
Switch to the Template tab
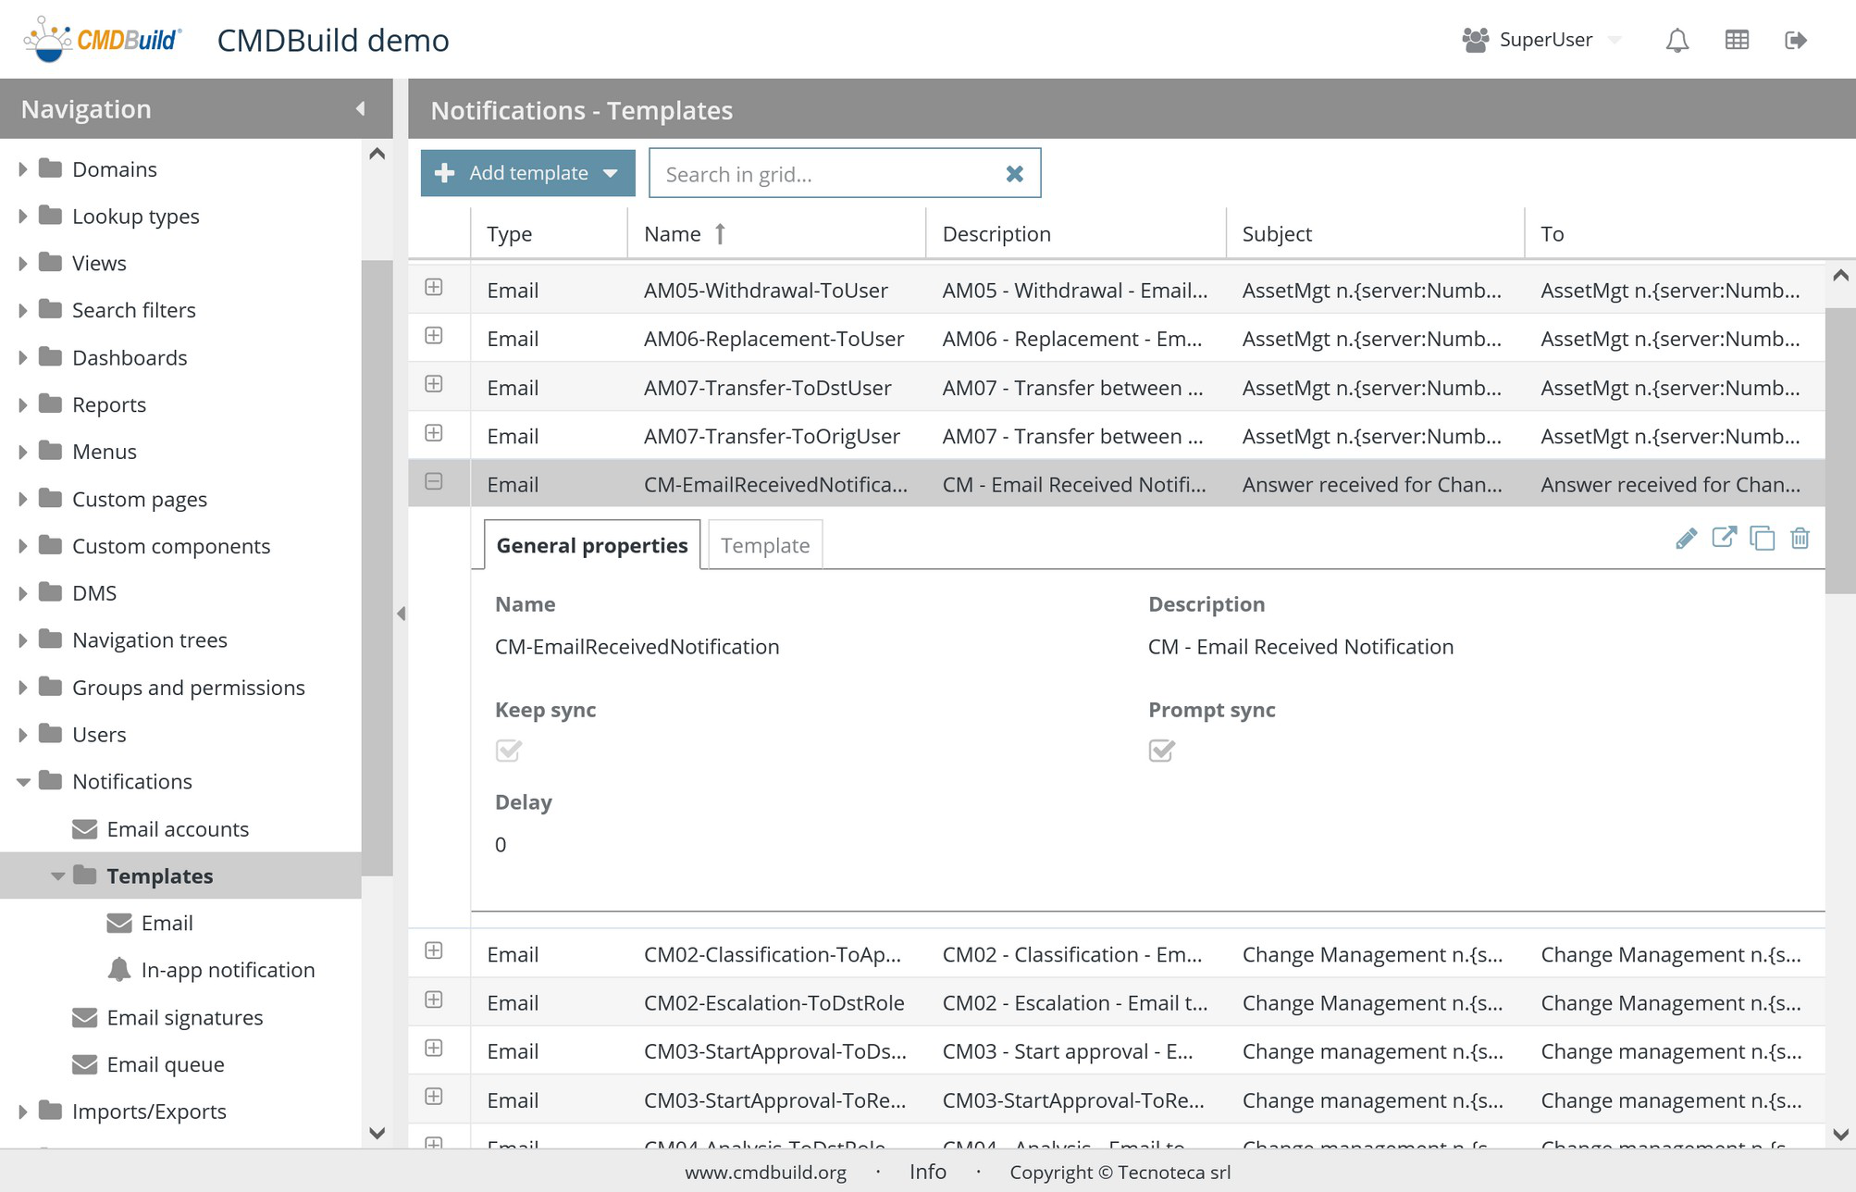click(x=764, y=546)
